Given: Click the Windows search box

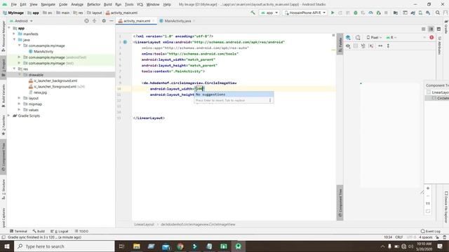Looking at the screenshot, I should [x=65, y=246].
